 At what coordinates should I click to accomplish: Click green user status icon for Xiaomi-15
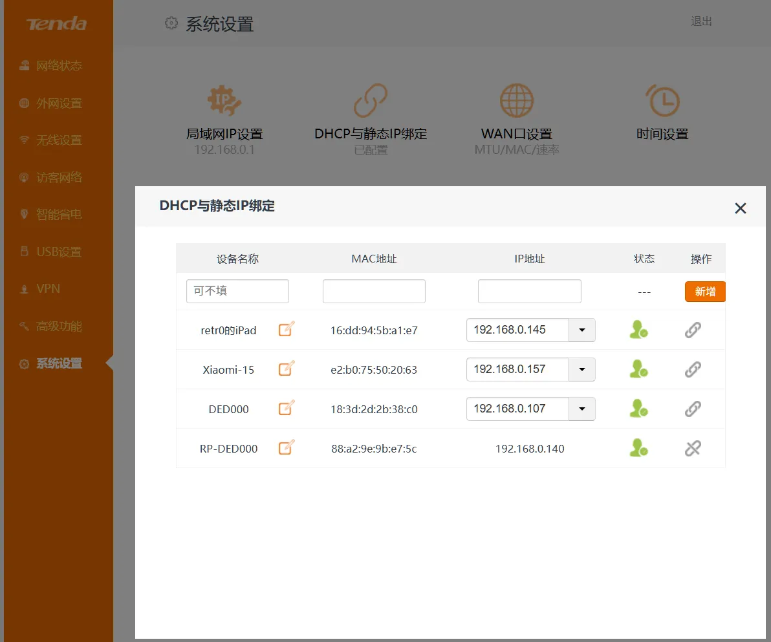pos(638,369)
